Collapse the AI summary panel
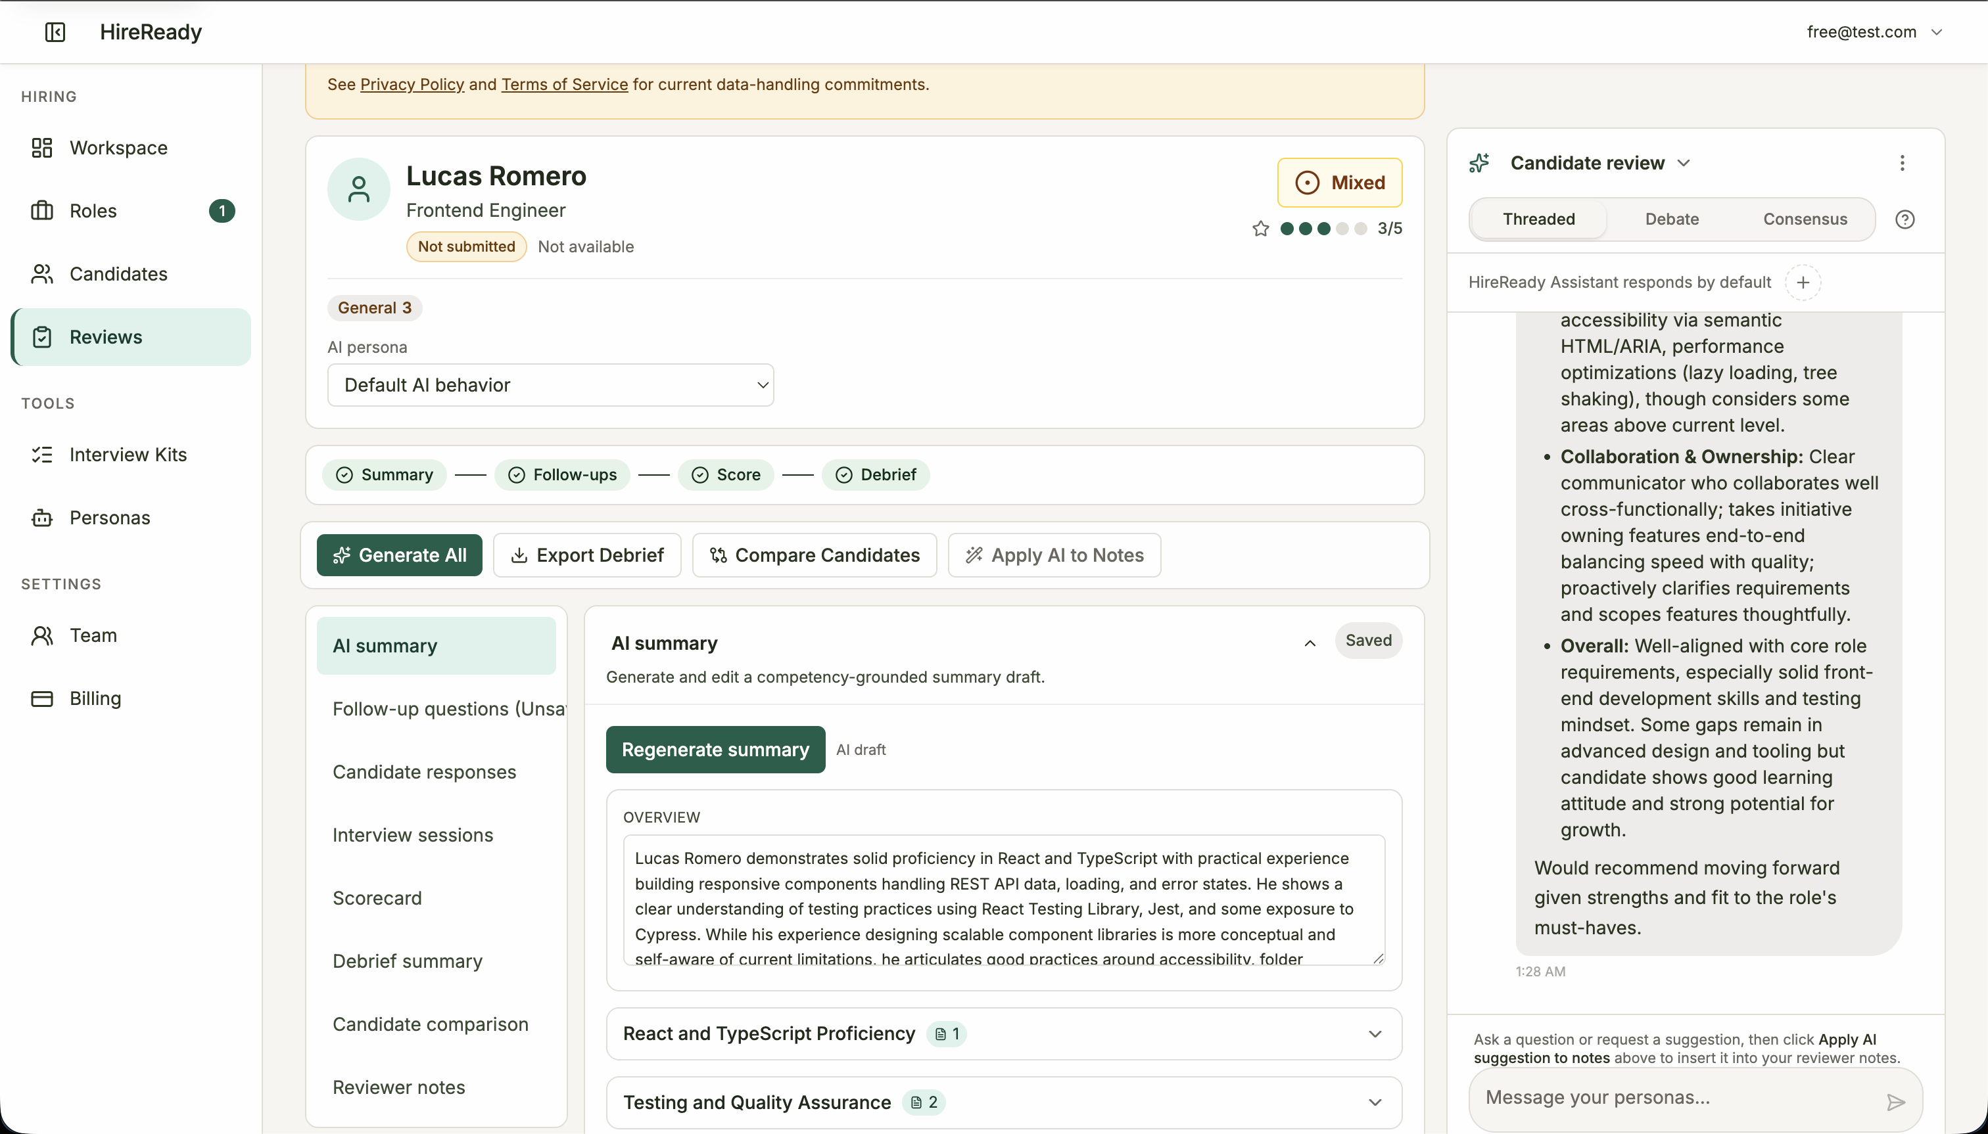 click(x=1310, y=643)
